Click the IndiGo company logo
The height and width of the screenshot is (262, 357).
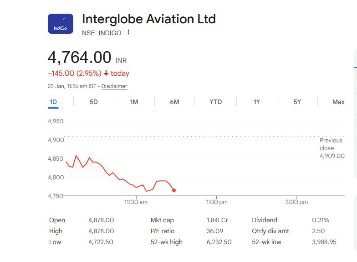60,24
